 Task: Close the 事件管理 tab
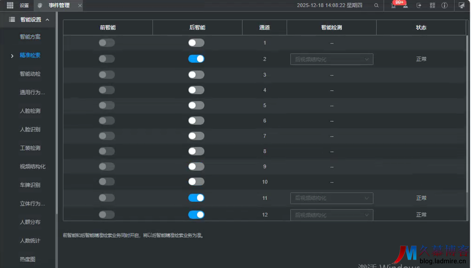tap(80, 5)
